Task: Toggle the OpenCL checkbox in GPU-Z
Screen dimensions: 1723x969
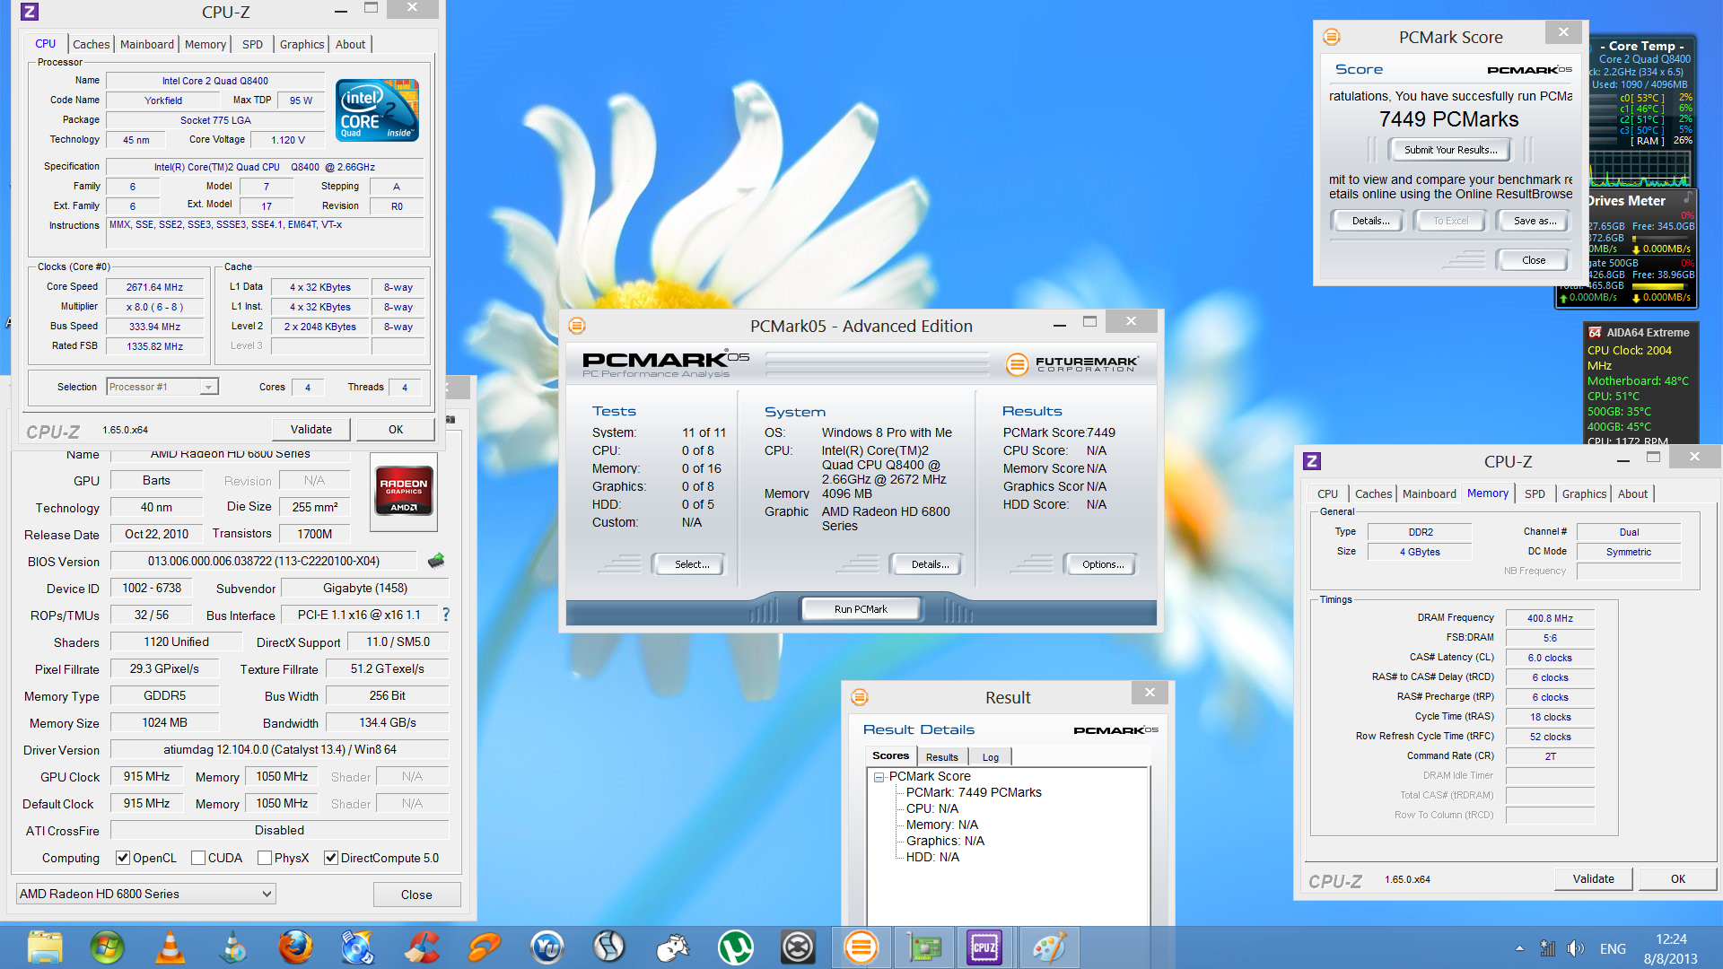Action: click(x=123, y=858)
